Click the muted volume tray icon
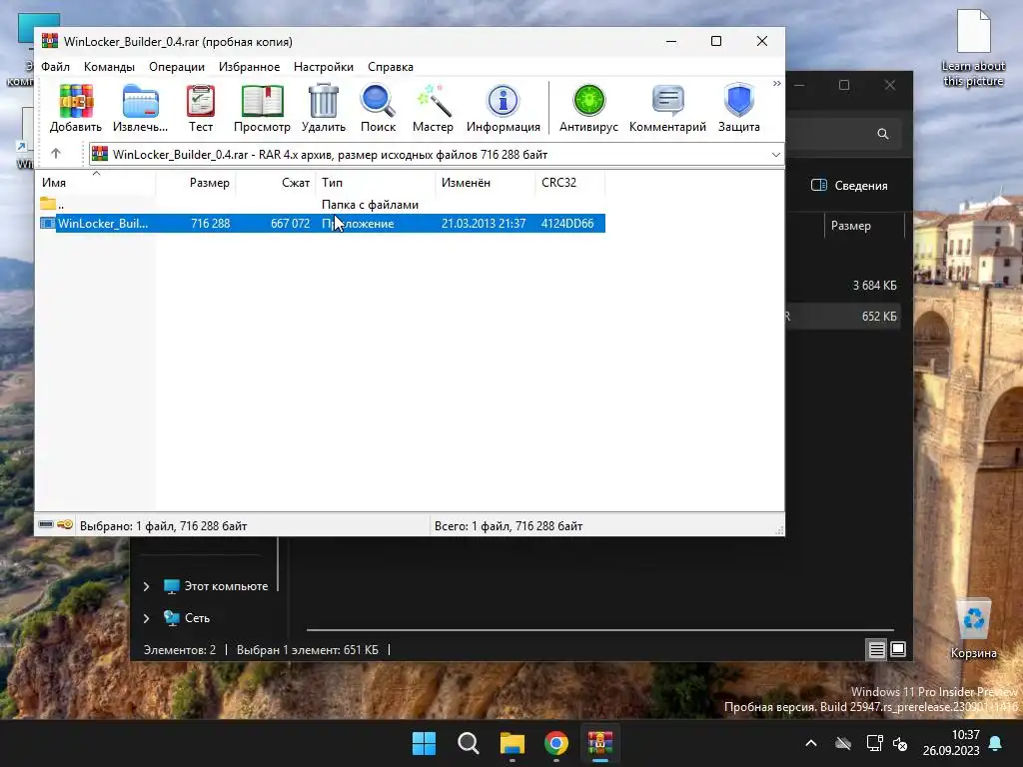 pos(900,743)
